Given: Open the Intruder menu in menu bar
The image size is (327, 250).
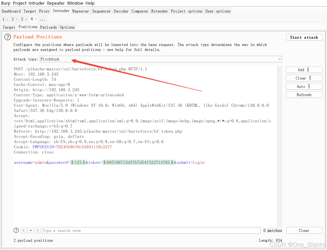Looking at the screenshot, I should point(37,3).
